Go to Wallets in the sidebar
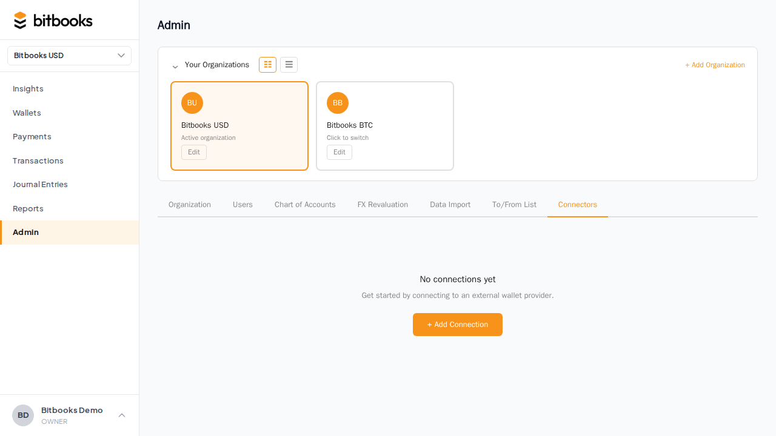Viewport: 776px width, 436px height. 69,113
